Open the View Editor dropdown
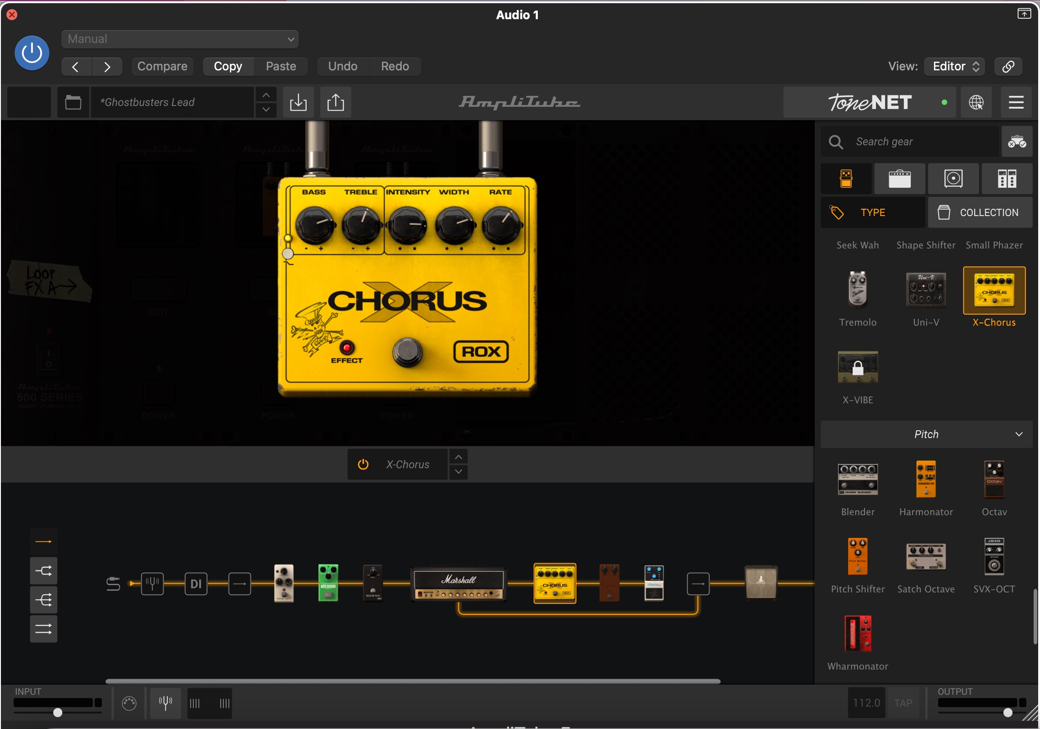 point(955,67)
